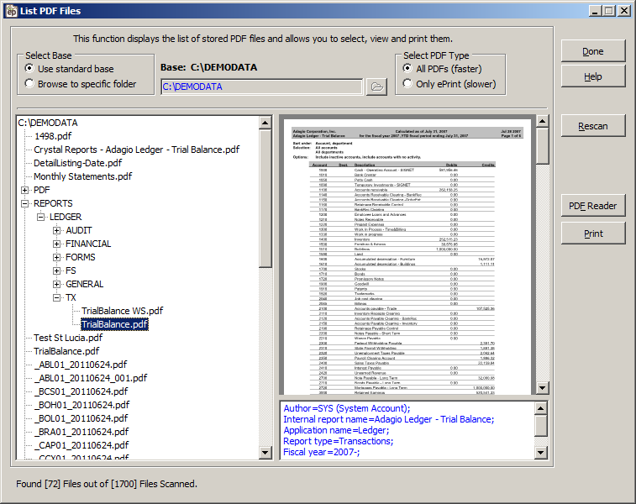This screenshot has height=504, width=636.
Task: Click PDF preview scrollbar up arrow
Action: click(542, 121)
